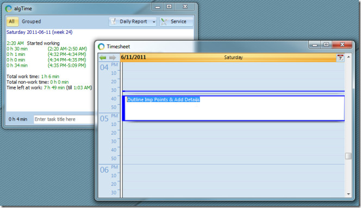Open the Service menu button
Viewport: 361px width, 208px height.
[176, 22]
